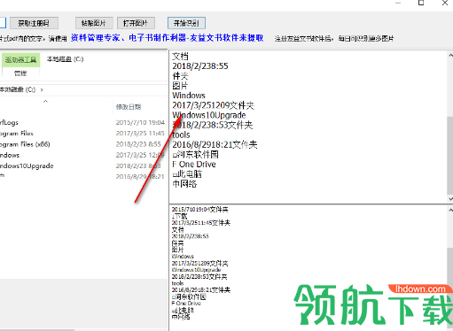The width and height of the screenshot is (453, 331).
Task: Click the date 2016/8/29 18:21 in file list
Action: click(140, 176)
